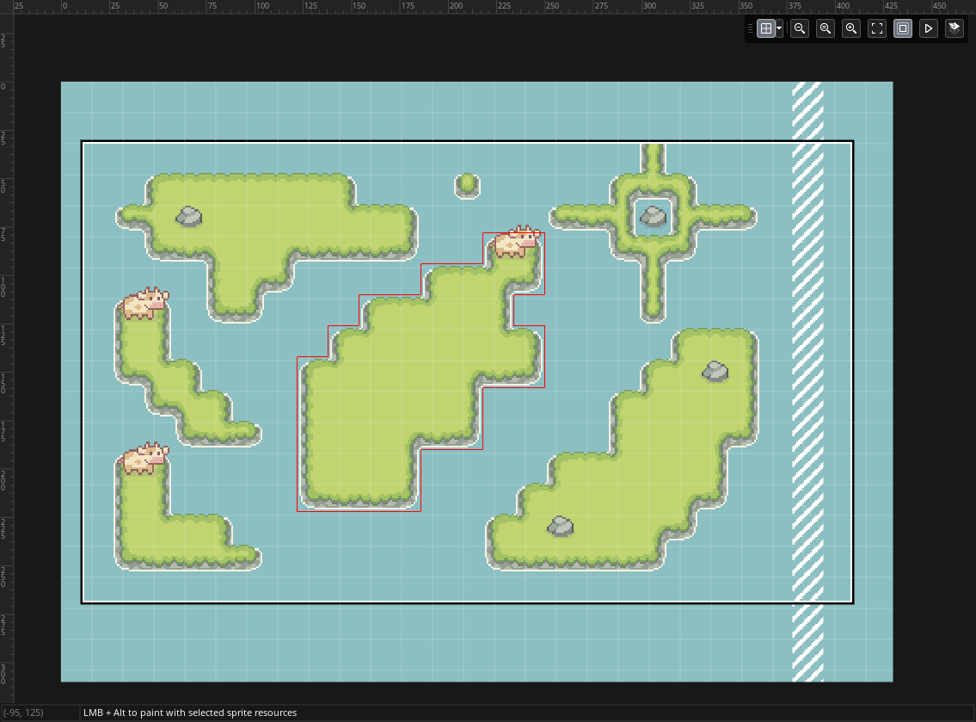The height and width of the screenshot is (722, 976).
Task: Click the 'LMB + Alt to paint' status hint
Action: click(190, 713)
